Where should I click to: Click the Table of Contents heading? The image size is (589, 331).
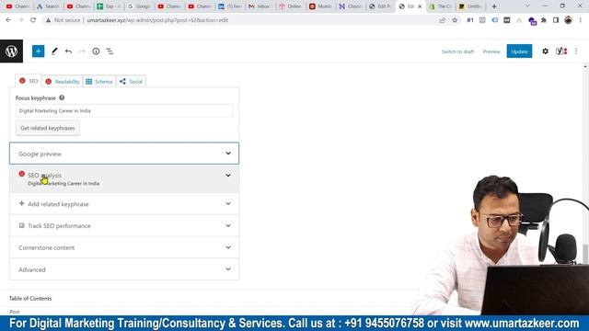coord(30,298)
